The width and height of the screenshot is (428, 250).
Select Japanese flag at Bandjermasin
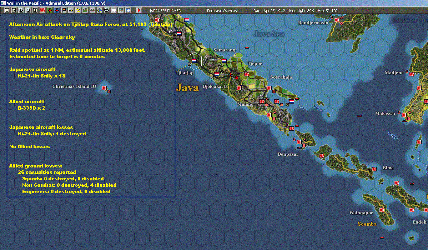(337, 20)
